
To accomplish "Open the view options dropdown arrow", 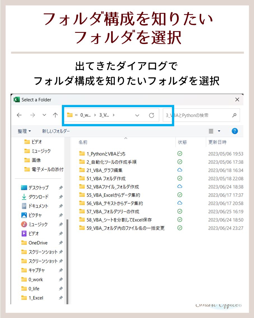I will [x=219, y=131].
